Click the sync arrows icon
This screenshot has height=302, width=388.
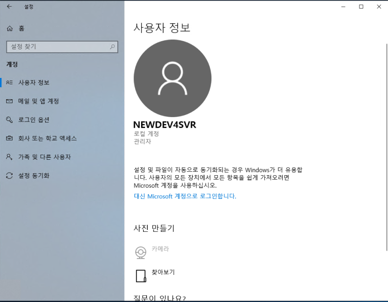tap(9, 176)
